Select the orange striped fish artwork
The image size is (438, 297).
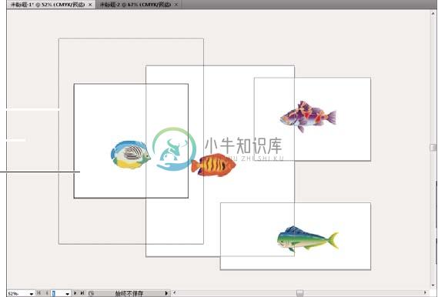tap(214, 165)
